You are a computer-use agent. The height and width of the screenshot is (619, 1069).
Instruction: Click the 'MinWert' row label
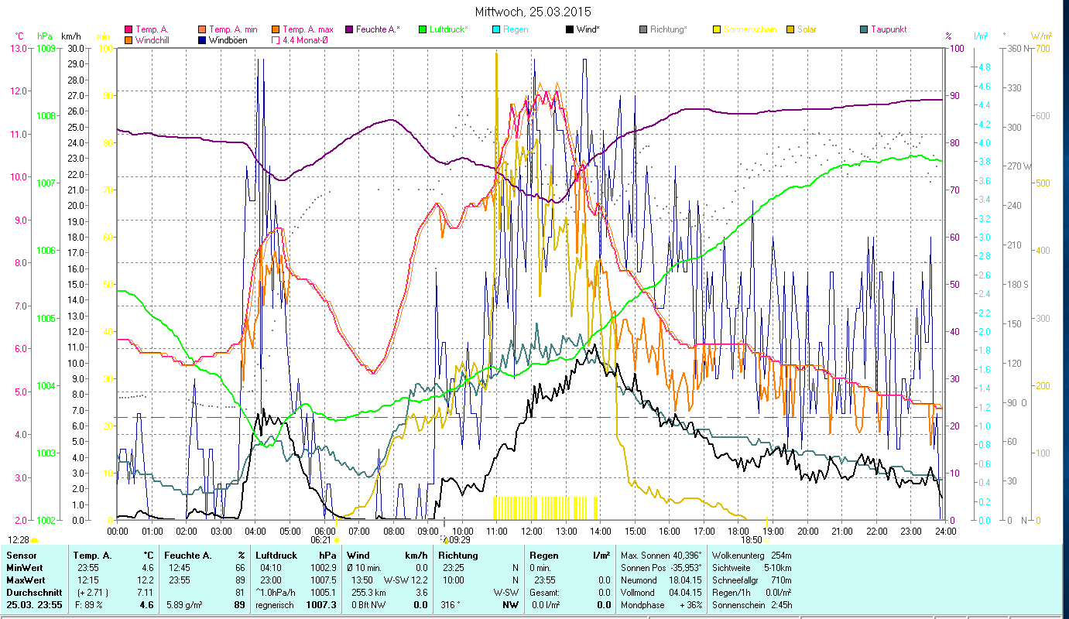(x=24, y=568)
